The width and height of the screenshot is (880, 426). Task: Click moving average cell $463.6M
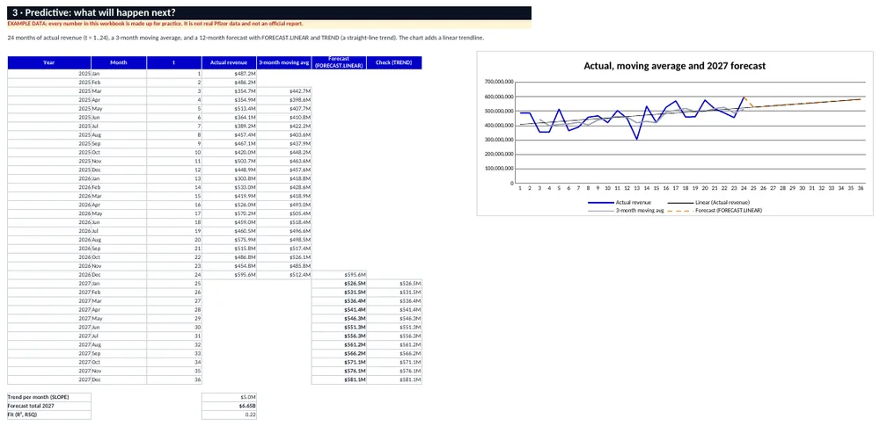[284, 161]
